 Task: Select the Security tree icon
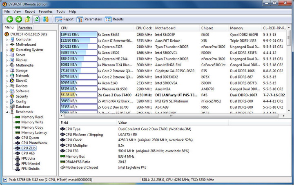[12, 96]
